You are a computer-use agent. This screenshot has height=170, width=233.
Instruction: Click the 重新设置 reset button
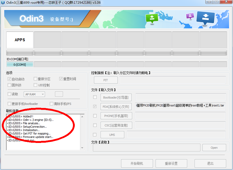171,163
